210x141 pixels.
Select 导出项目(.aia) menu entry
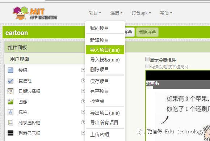point(105,113)
